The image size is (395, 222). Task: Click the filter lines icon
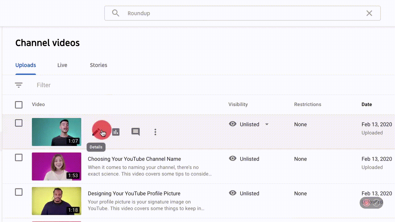[x=19, y=85]
